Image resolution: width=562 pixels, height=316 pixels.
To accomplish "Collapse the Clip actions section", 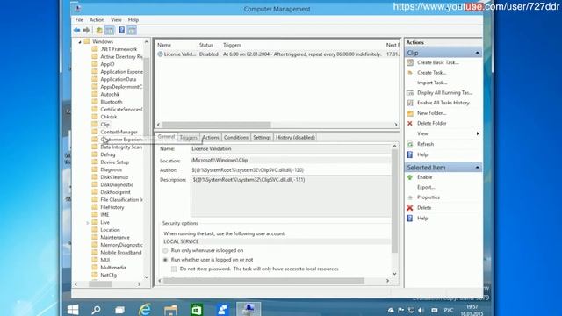I will pos(478,53).
